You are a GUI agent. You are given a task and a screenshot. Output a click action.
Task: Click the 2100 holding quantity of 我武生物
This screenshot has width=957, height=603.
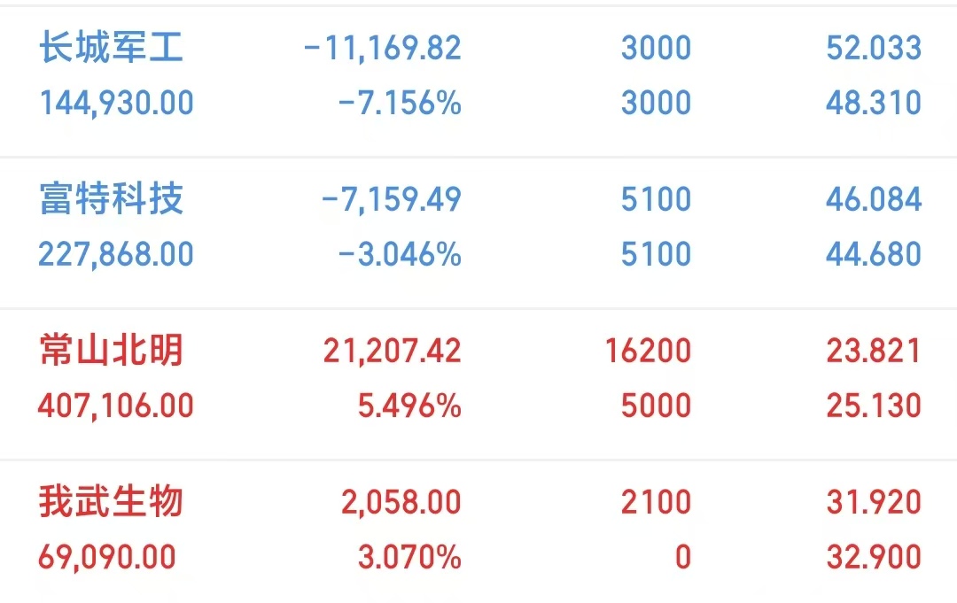[x=656, y=503]
